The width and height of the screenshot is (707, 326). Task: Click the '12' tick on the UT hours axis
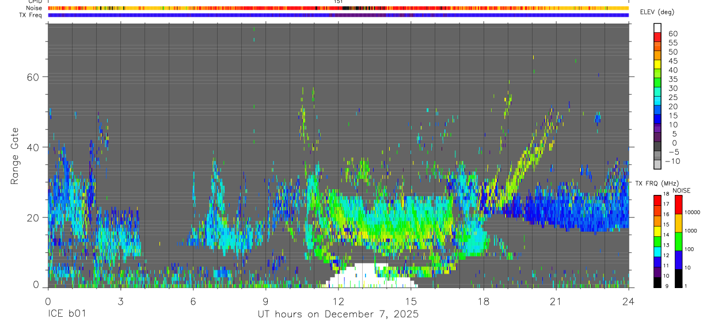tap(339, 301)
